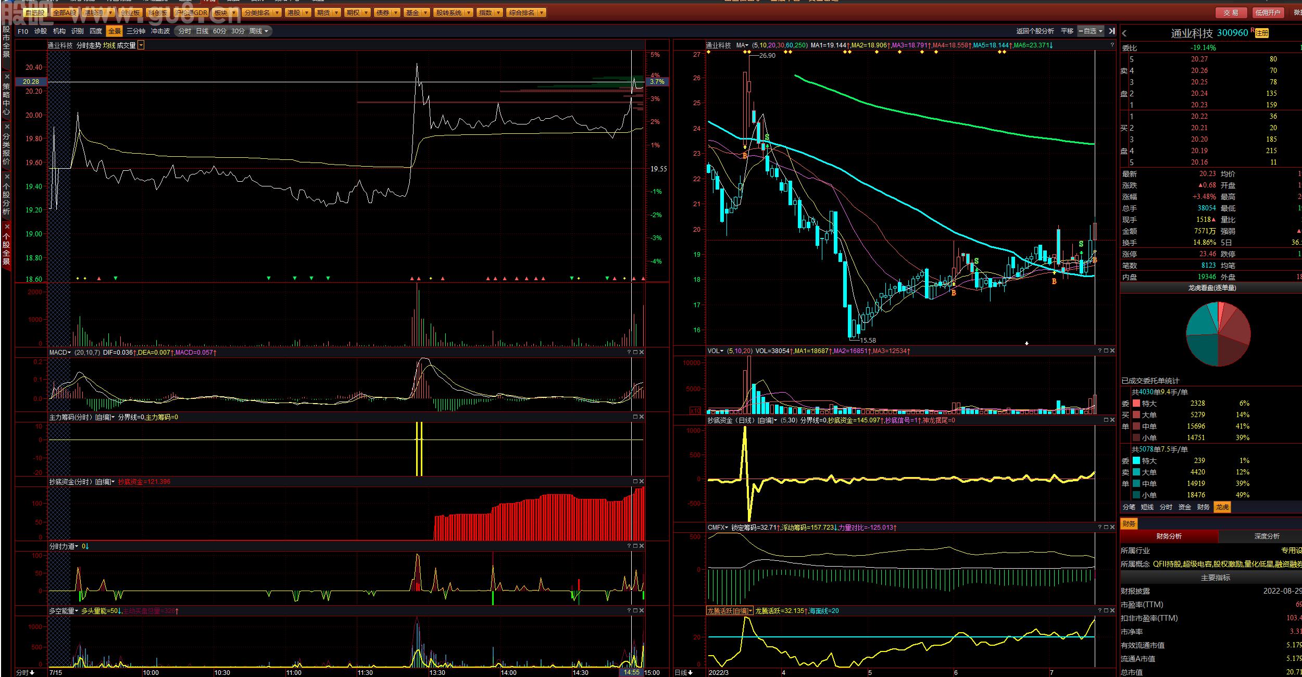
Task: Click the 龙虎看盘 pie chart
Action: pyautogui.click(x=1218, y=334)
